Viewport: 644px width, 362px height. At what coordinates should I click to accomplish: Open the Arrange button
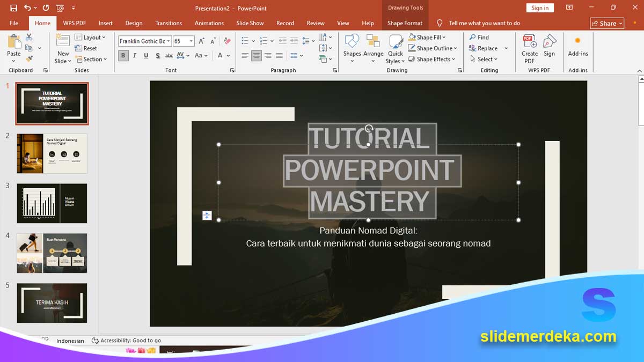coord(373,49)
